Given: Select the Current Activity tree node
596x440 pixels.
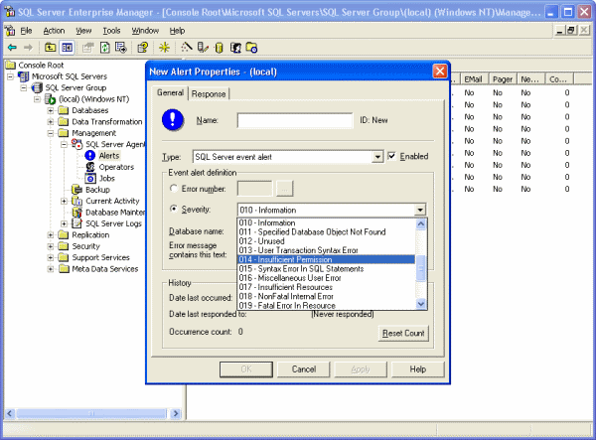Looking at the screenshot, I should [x=112, y=201].
